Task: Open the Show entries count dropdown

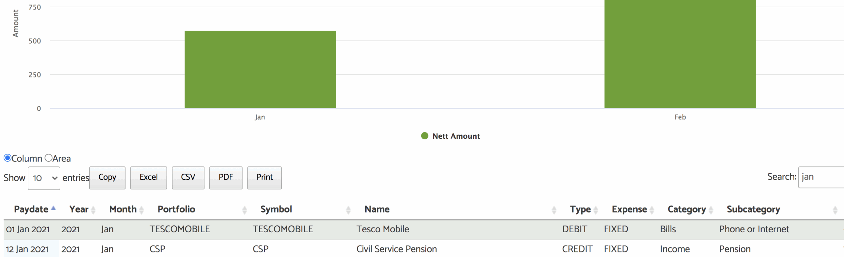Action: point(44,178)
